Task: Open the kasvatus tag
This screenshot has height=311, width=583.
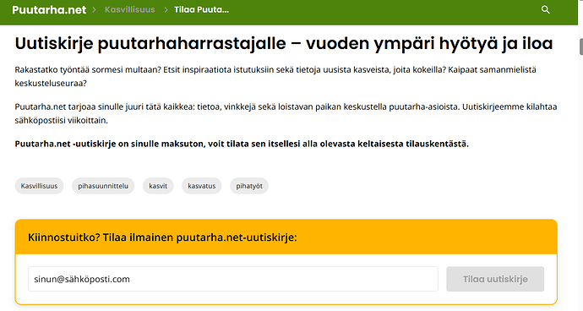Action: (x=202, y=186)
